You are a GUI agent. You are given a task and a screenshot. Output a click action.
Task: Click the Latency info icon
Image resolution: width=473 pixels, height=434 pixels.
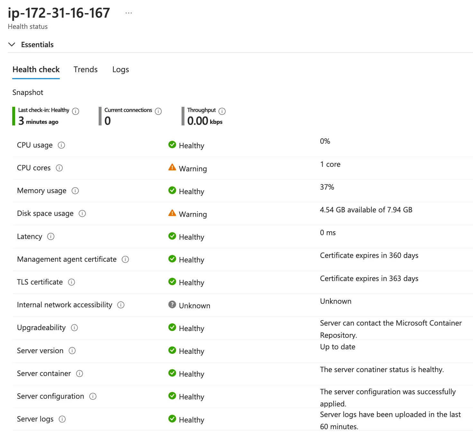click(x=51, y=237)
